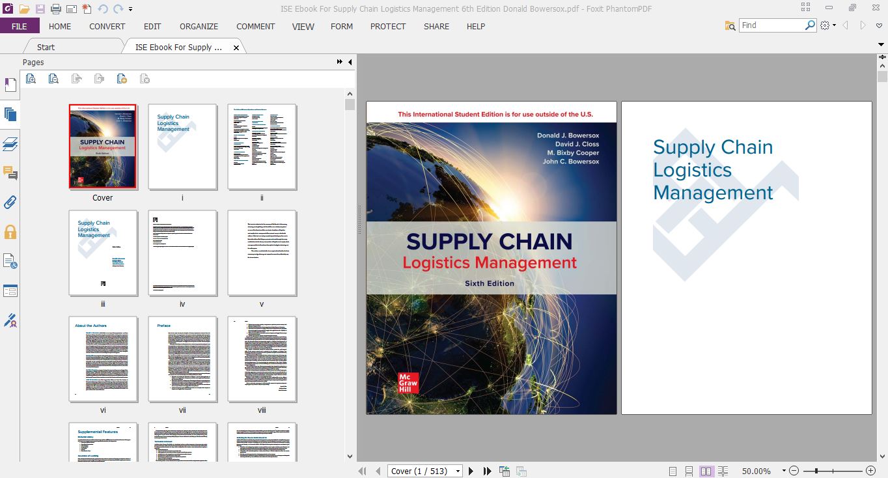This screenshot has width=888, height=478.
Task: Open the Security lock panel
Action: pos(10,232)
